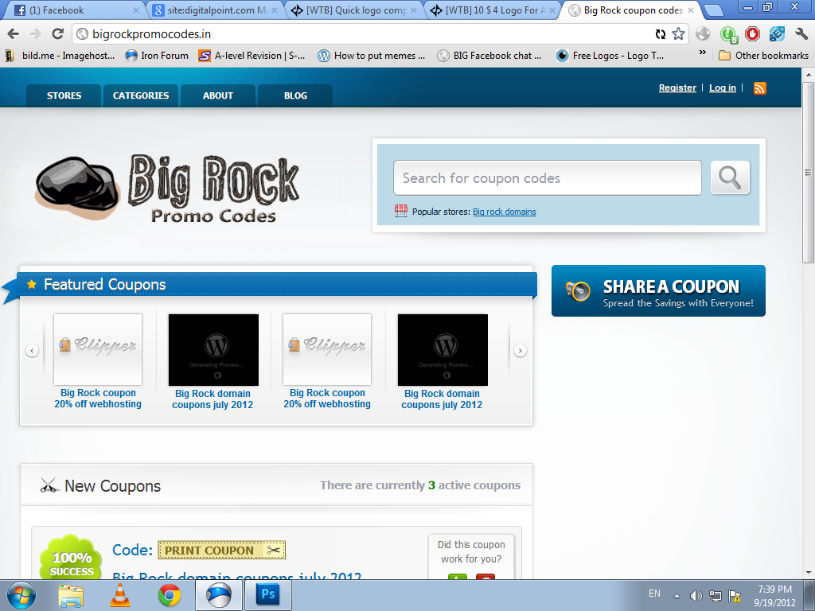
Task: Click the volume speaker tray icon
Action: [696, 595]
